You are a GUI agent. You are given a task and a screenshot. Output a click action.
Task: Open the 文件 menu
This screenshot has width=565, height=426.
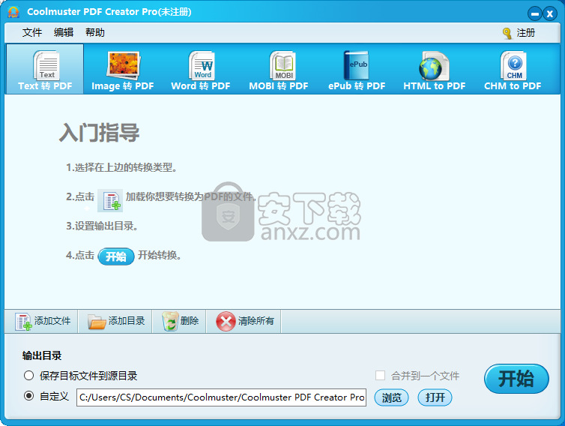[32, 32]
